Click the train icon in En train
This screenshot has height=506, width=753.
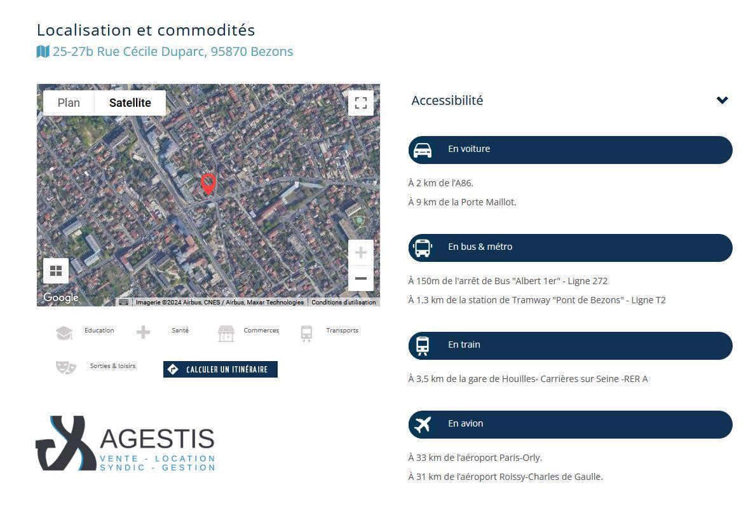423,346
